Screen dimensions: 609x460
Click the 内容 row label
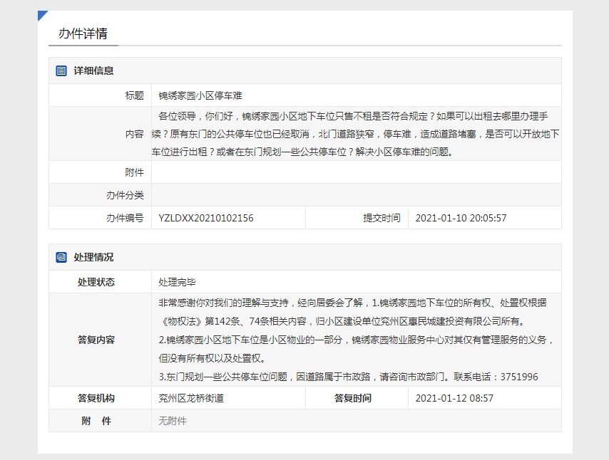tap(134, 134)
